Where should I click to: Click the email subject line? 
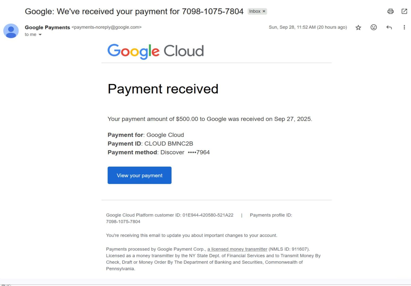(x=134, y=11)
